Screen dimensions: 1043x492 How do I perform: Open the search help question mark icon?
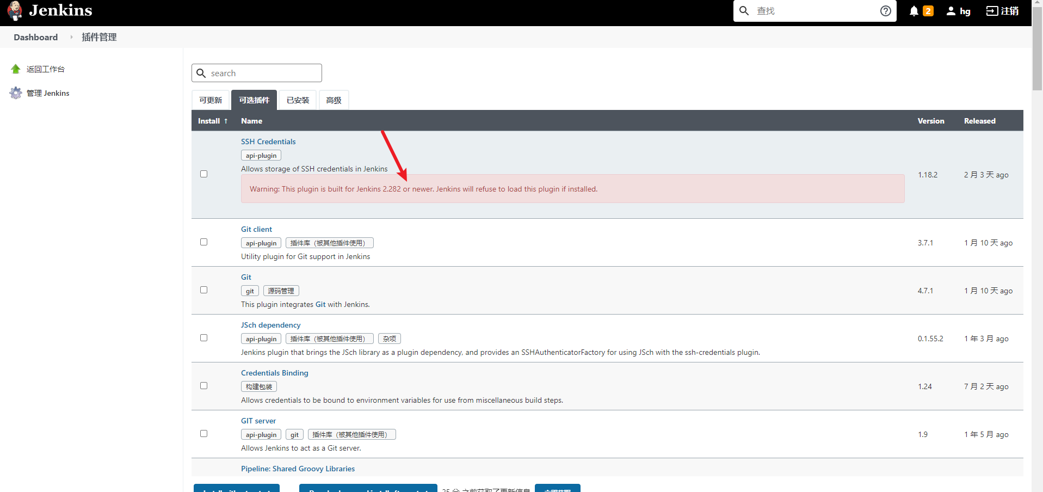886,11
